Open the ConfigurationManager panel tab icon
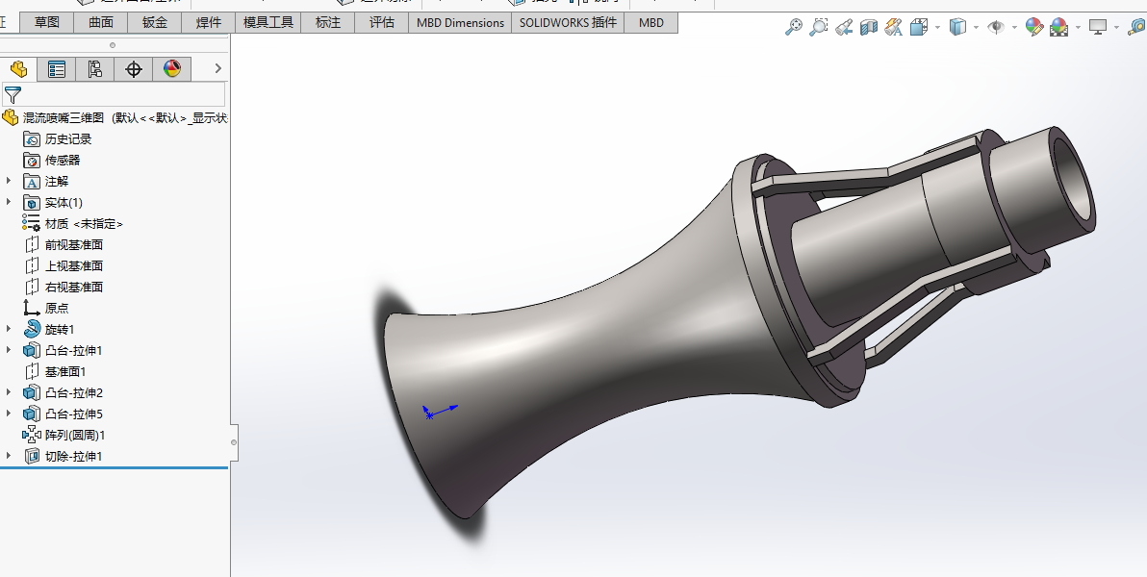This screenshot has height=577, width=1147. click(94, 69)
